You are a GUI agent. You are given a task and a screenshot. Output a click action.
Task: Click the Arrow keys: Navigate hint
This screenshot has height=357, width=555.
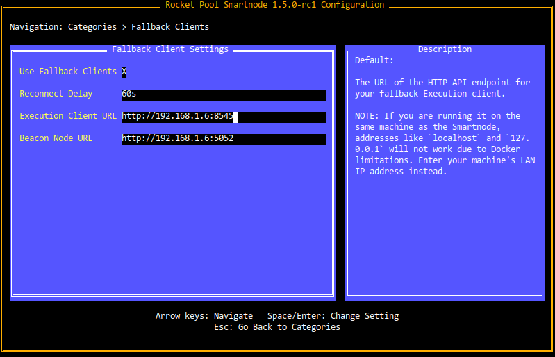[204, 316]
